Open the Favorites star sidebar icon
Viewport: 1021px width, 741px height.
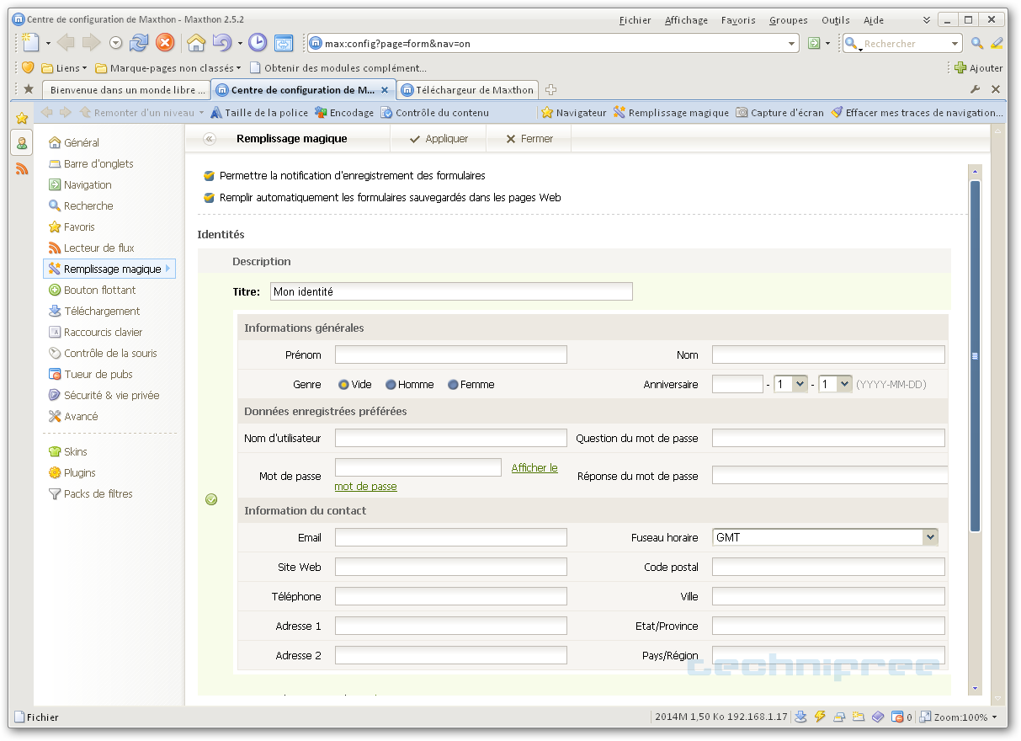coord(22,119)
